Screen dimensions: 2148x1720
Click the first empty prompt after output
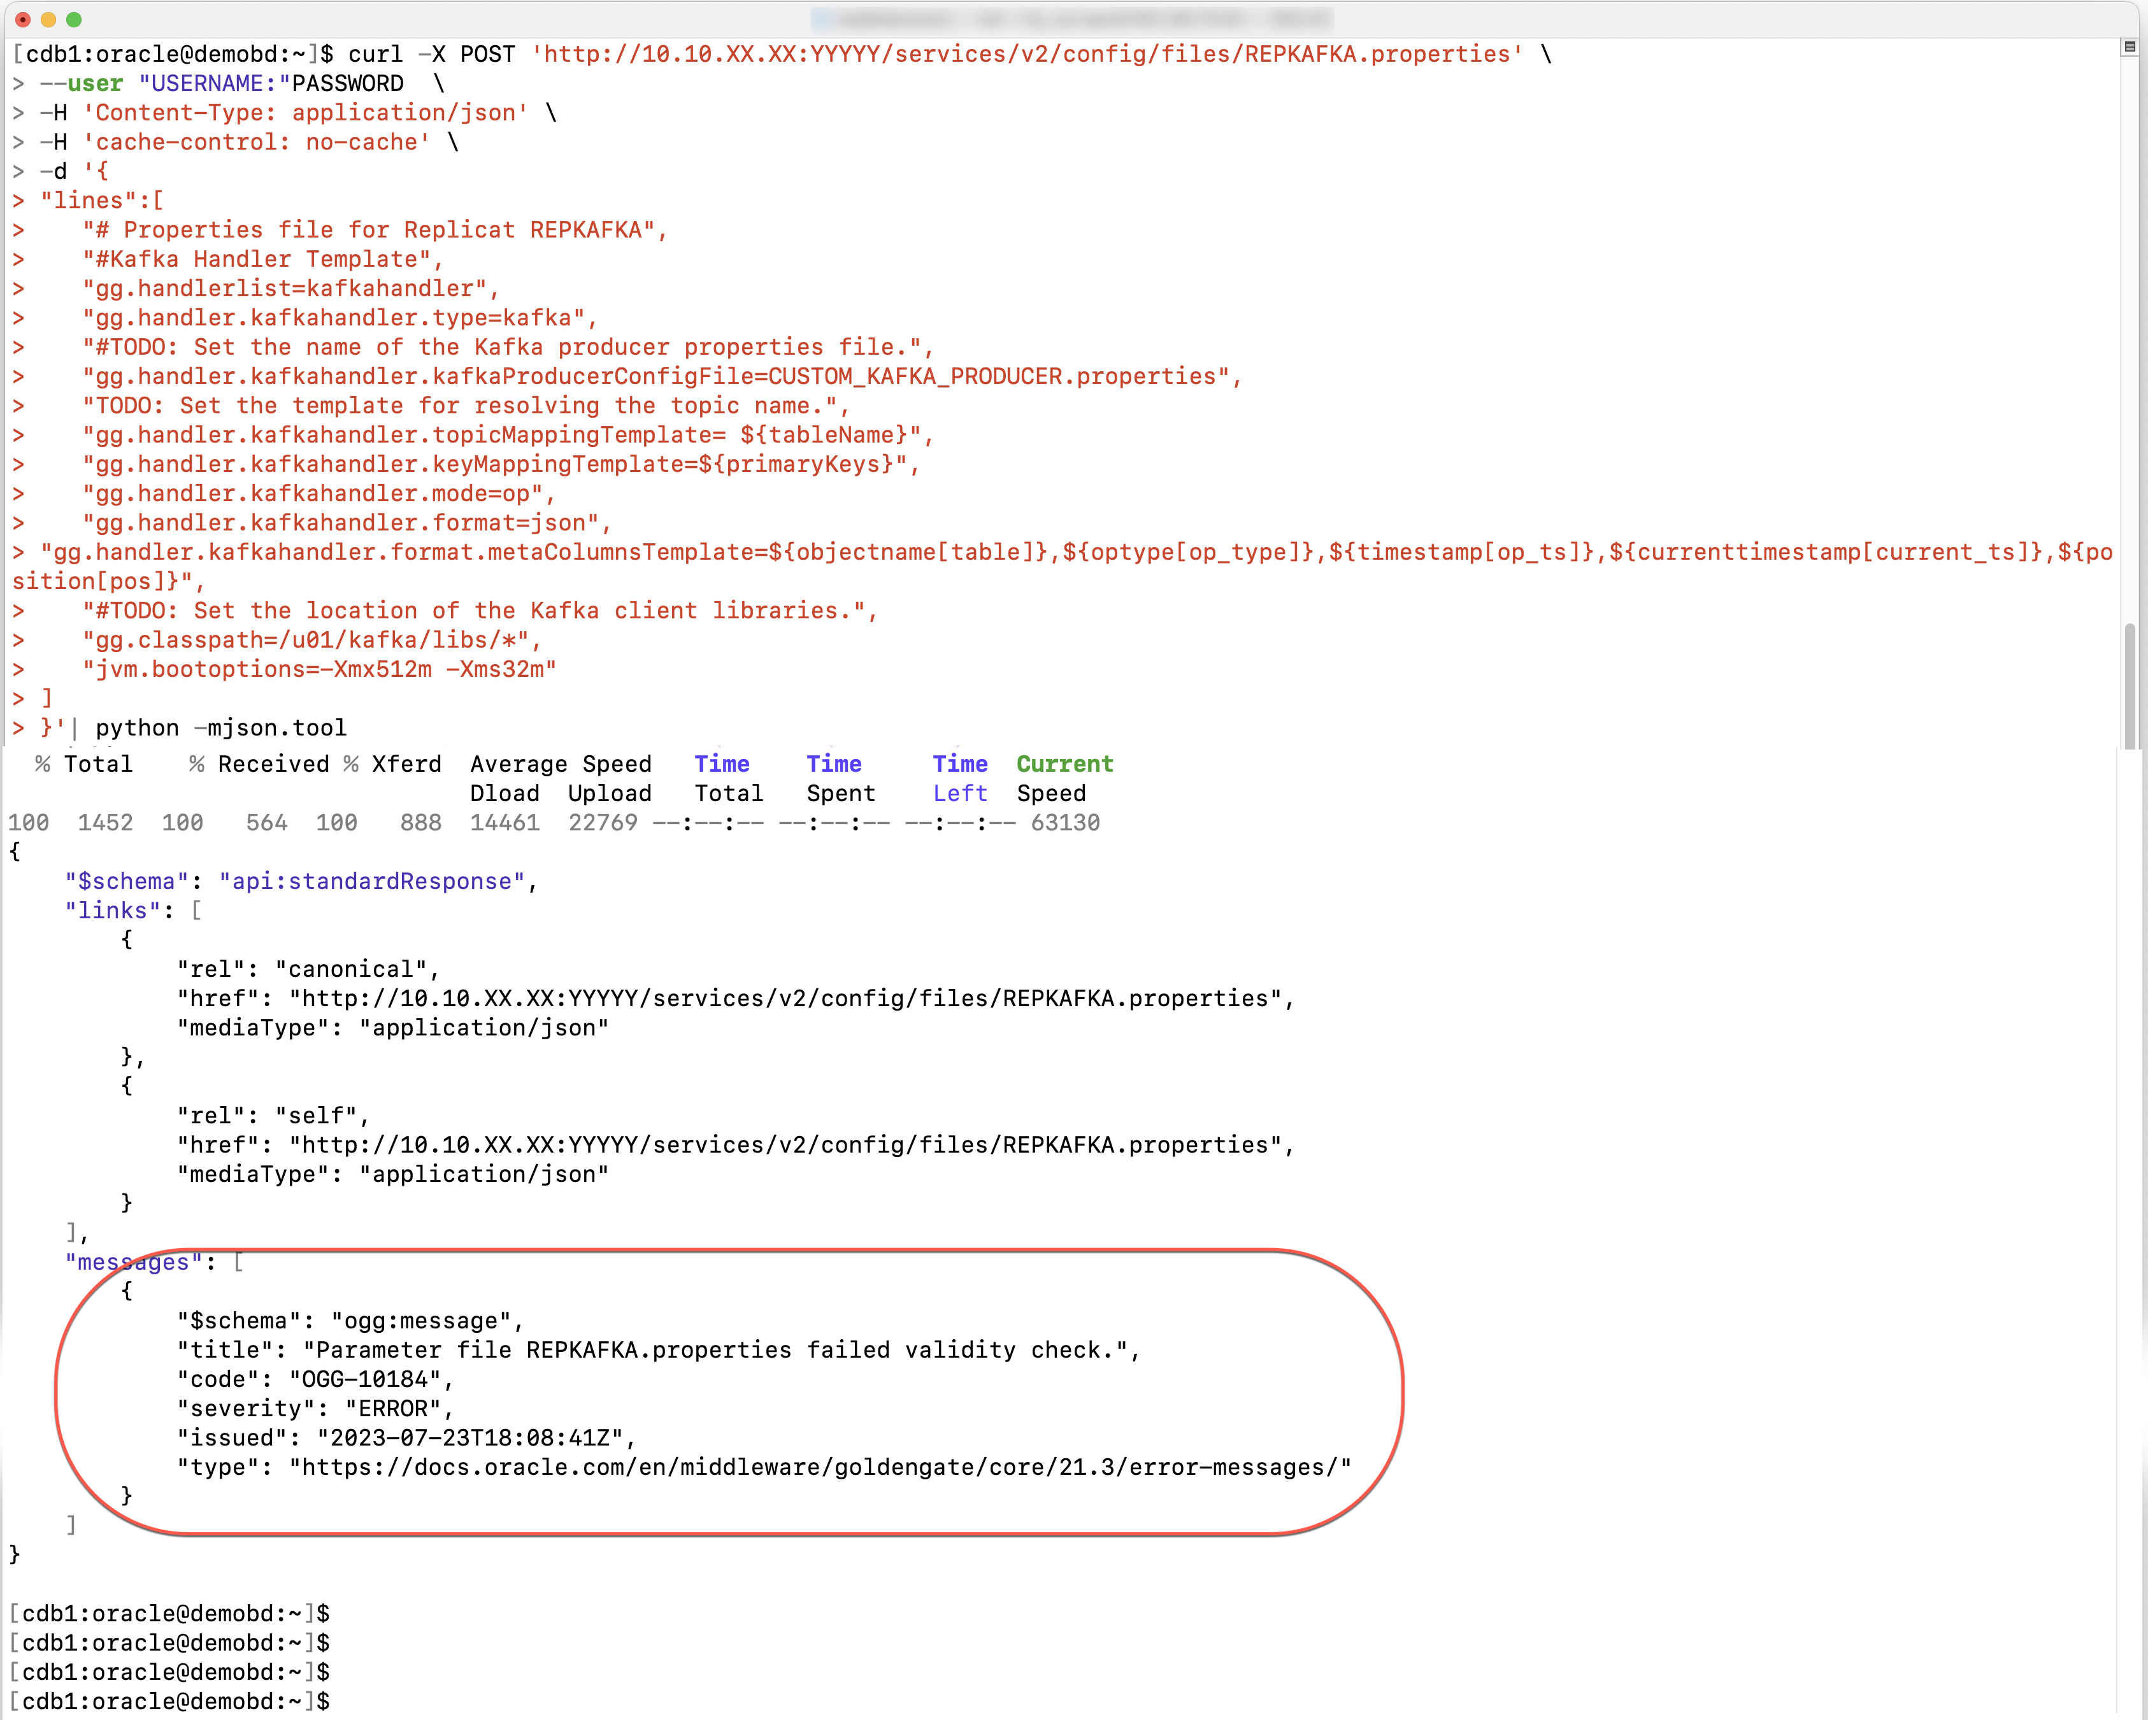pyautogui.click(x=169, y=1614)
